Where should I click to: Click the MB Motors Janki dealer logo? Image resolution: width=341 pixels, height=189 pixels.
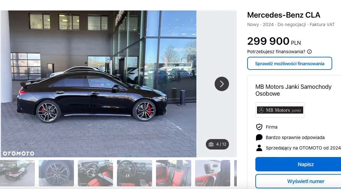280,110
